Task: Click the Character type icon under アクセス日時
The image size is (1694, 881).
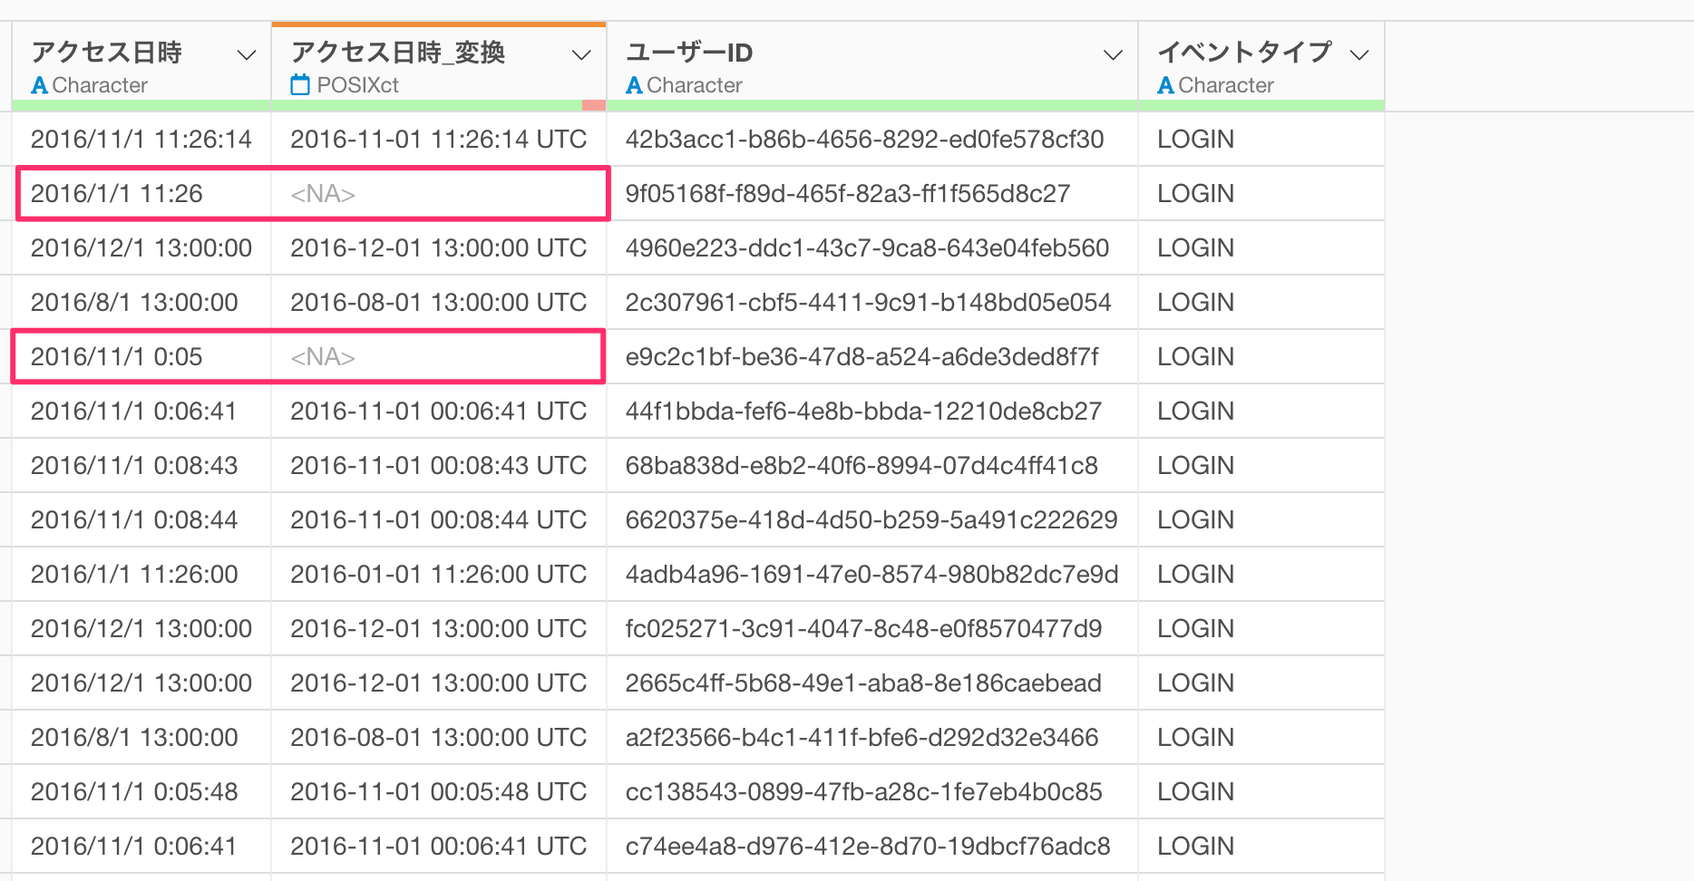Action: coord(39,85)
